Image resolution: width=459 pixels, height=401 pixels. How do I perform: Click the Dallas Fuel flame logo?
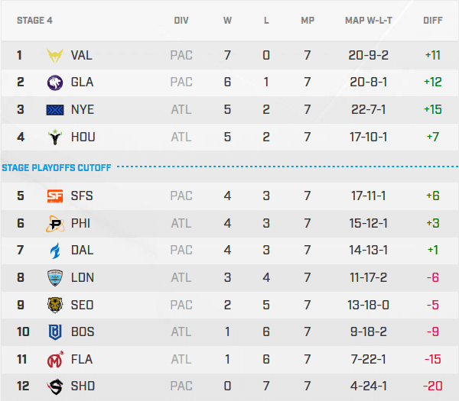(56, 251)
